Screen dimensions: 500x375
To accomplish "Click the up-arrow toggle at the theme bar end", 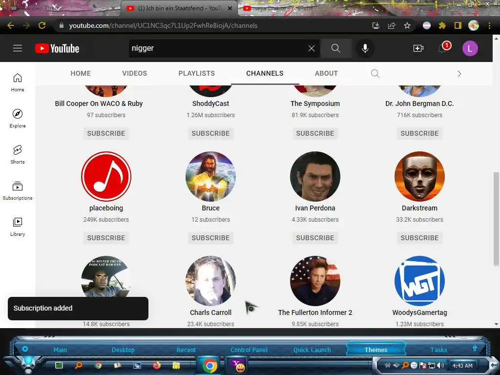I will tap(475, 348).
